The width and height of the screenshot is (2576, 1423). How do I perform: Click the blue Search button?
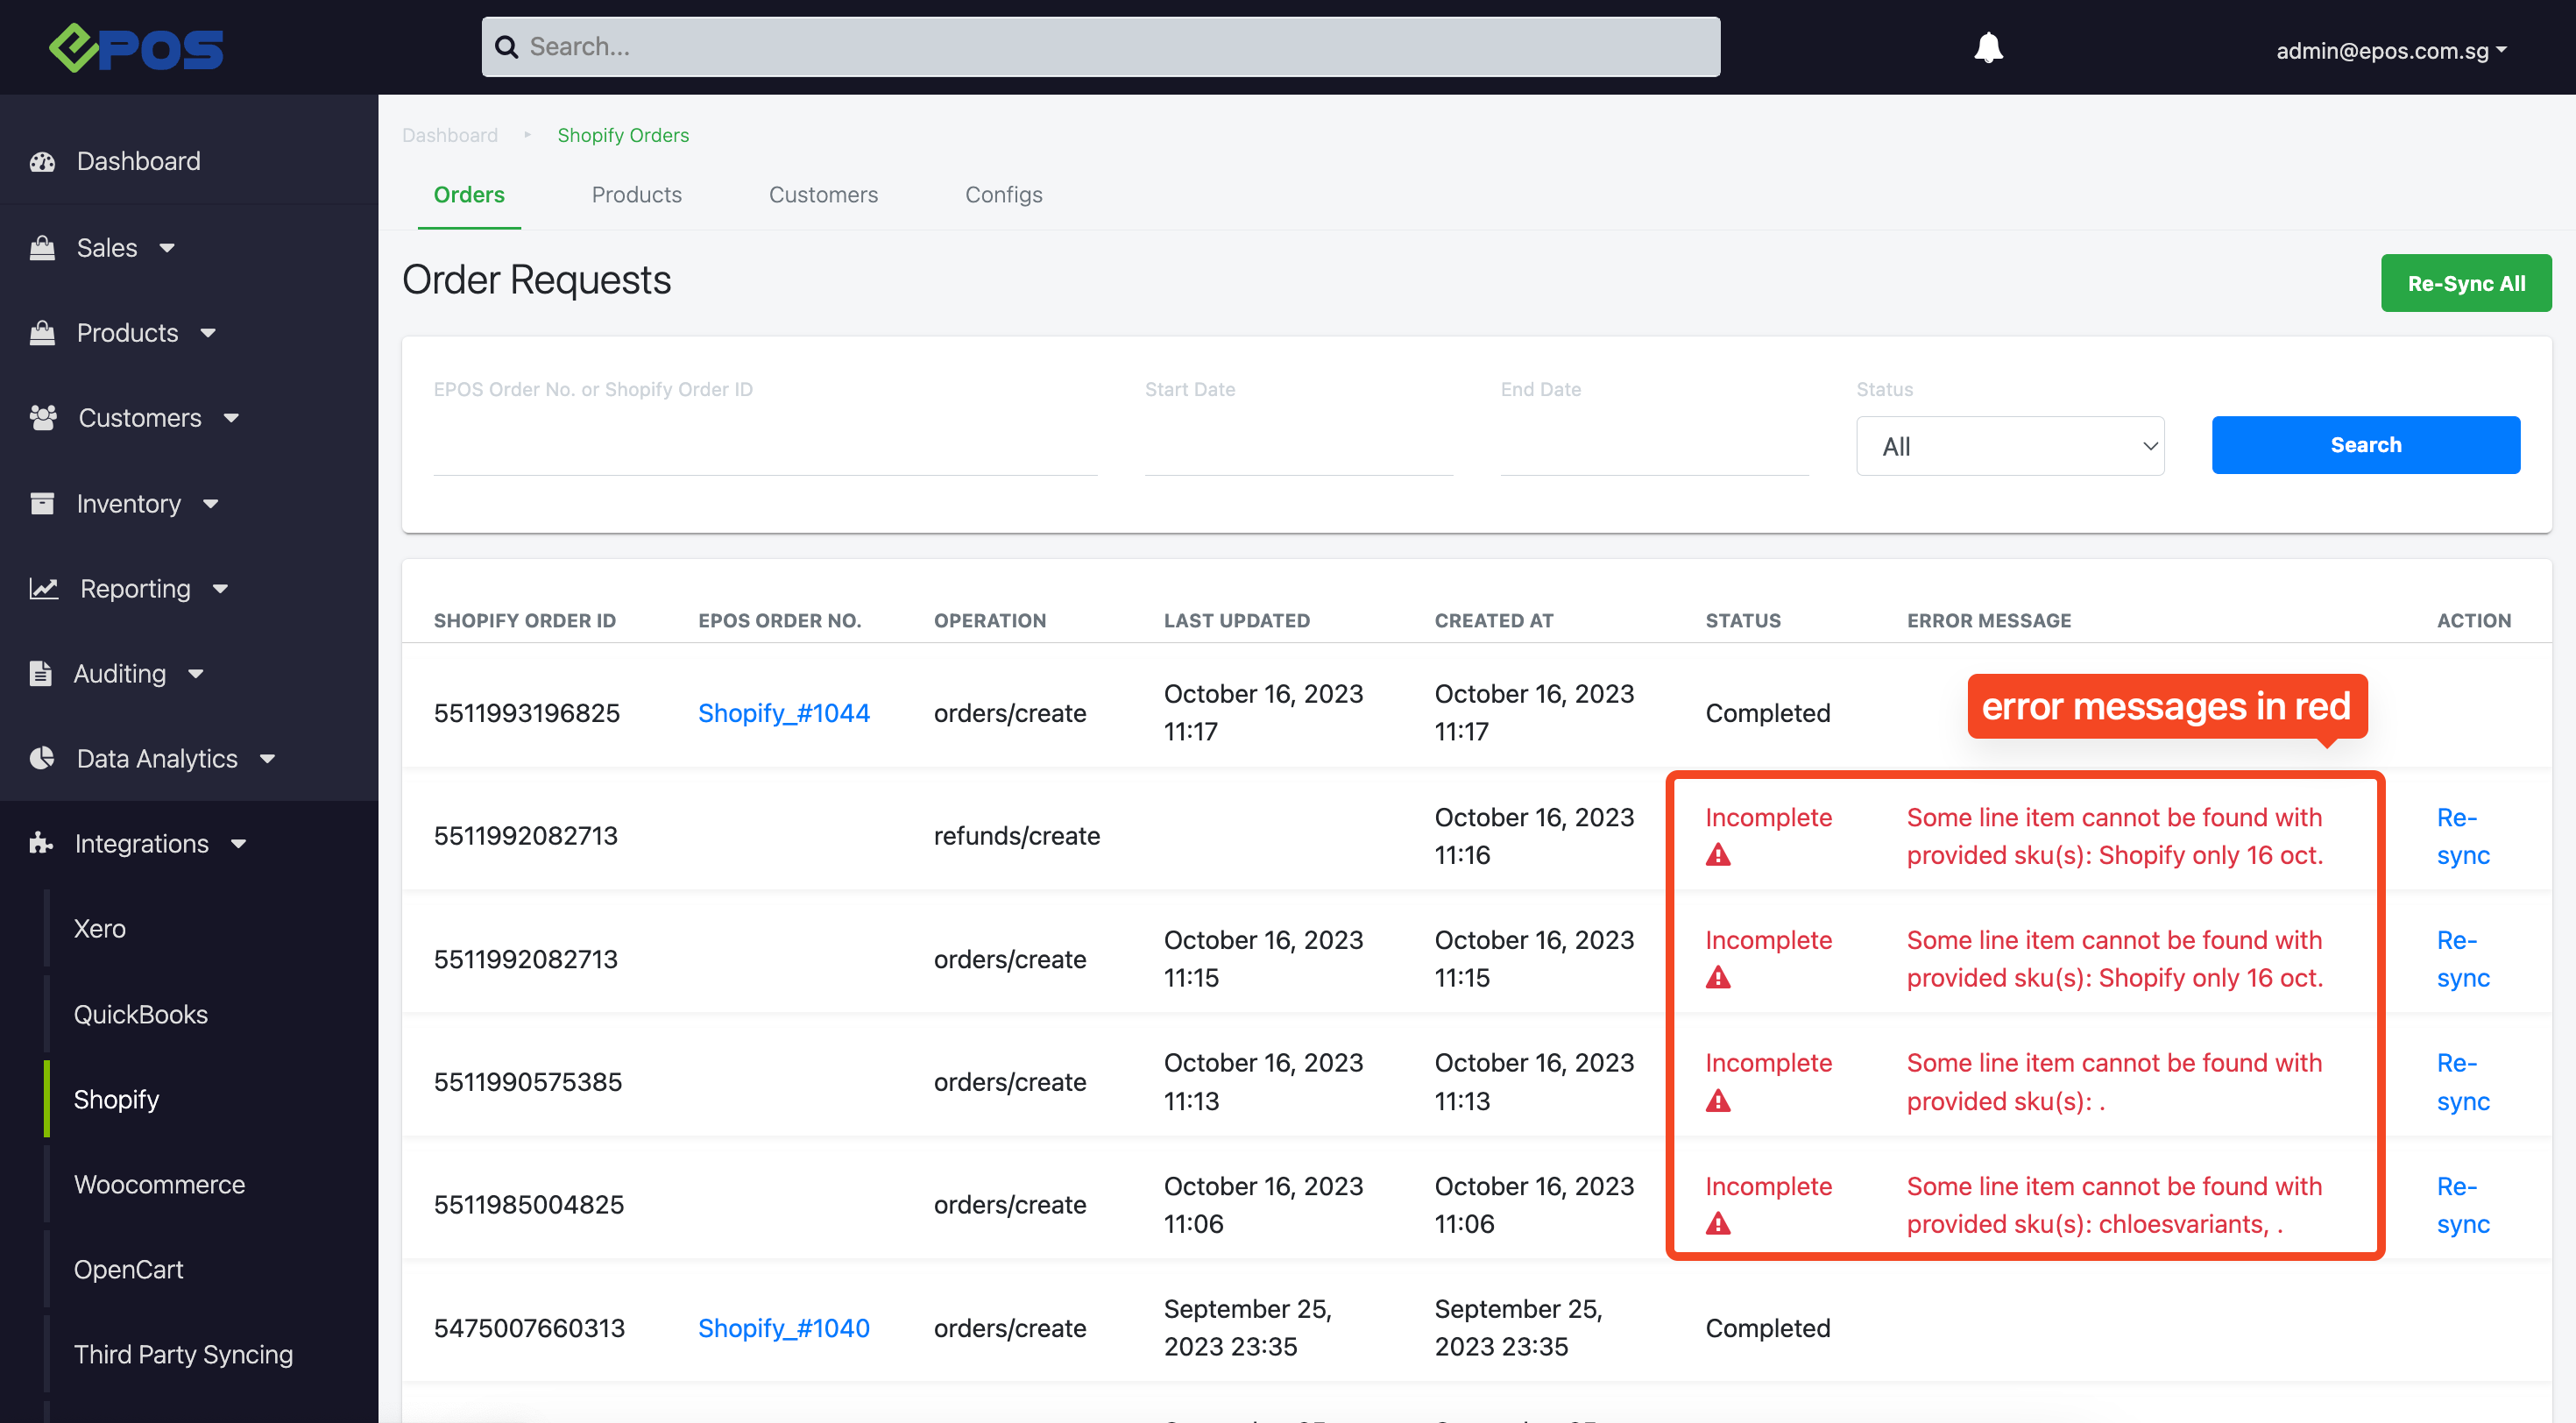(x=2366, y=445)
